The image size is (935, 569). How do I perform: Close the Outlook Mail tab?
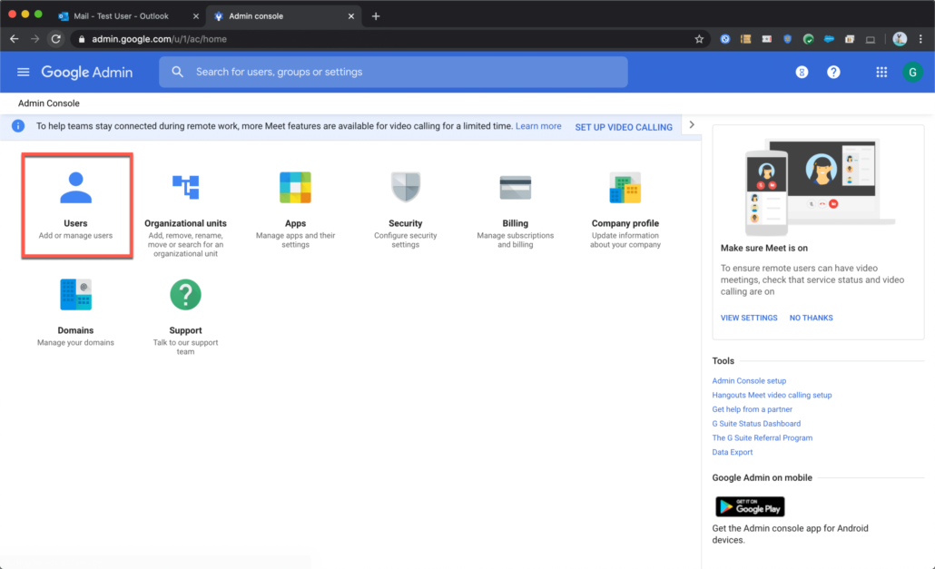(x=195, y=16)
